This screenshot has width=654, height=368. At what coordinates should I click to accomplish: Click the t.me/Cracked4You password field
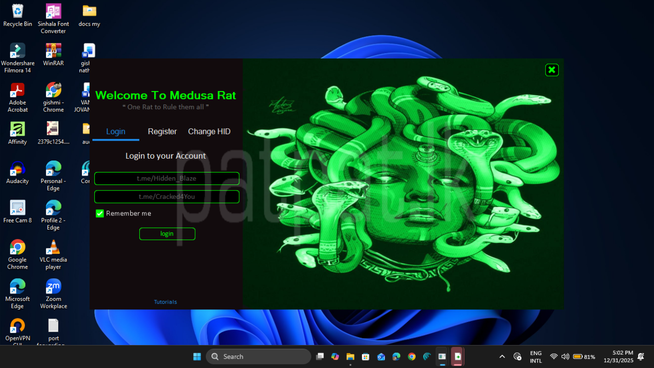(166, 197)
